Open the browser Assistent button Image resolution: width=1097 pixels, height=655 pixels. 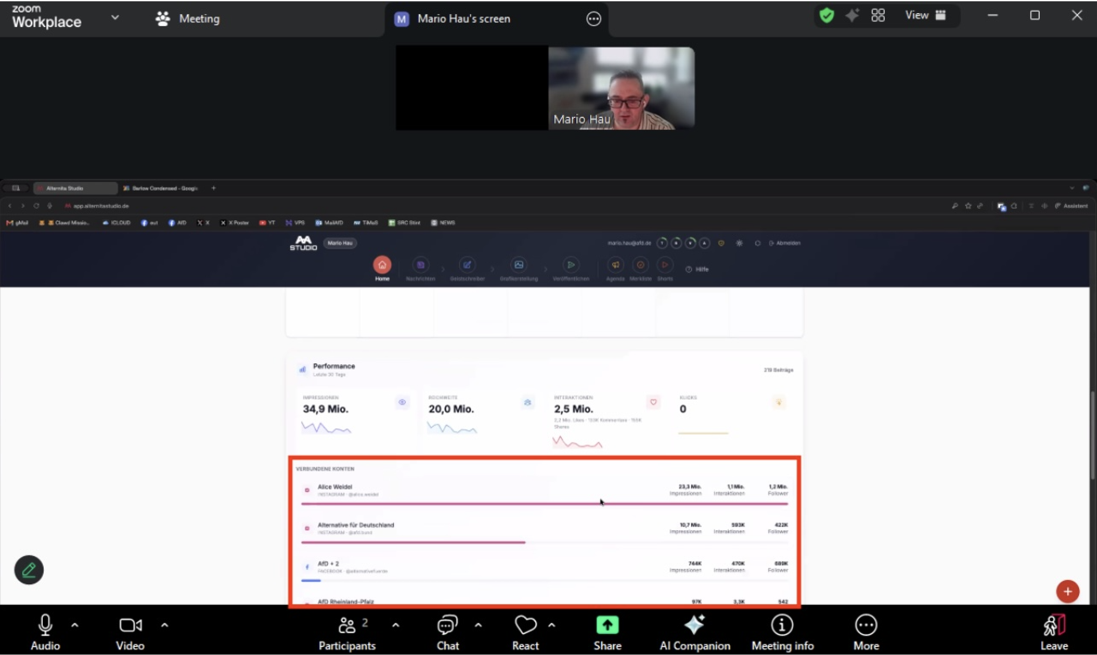[x=1071, y=206]
